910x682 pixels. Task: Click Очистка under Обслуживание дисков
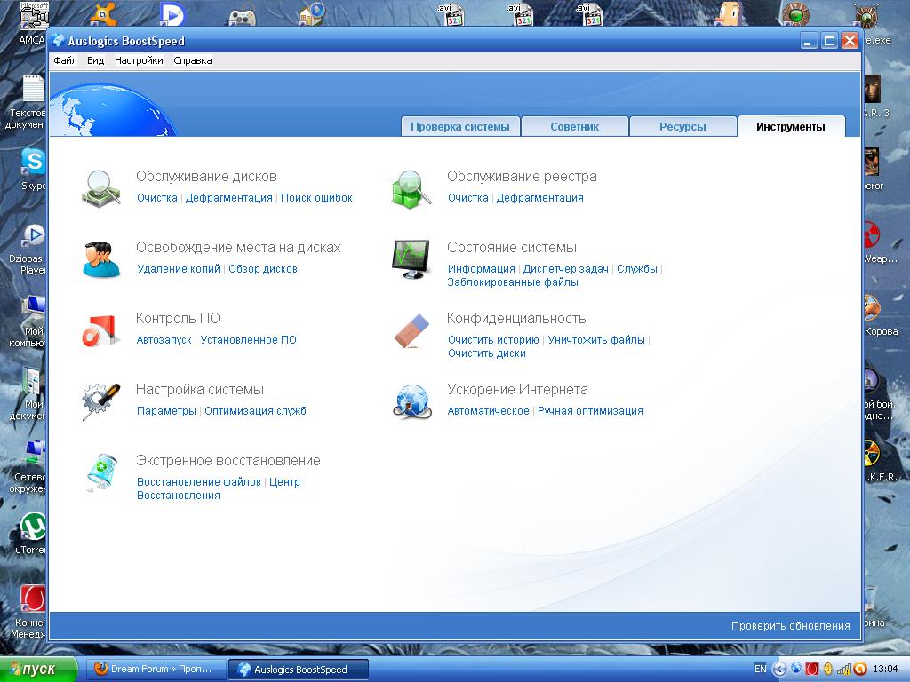pyautogui.click(x=157, y=198)
